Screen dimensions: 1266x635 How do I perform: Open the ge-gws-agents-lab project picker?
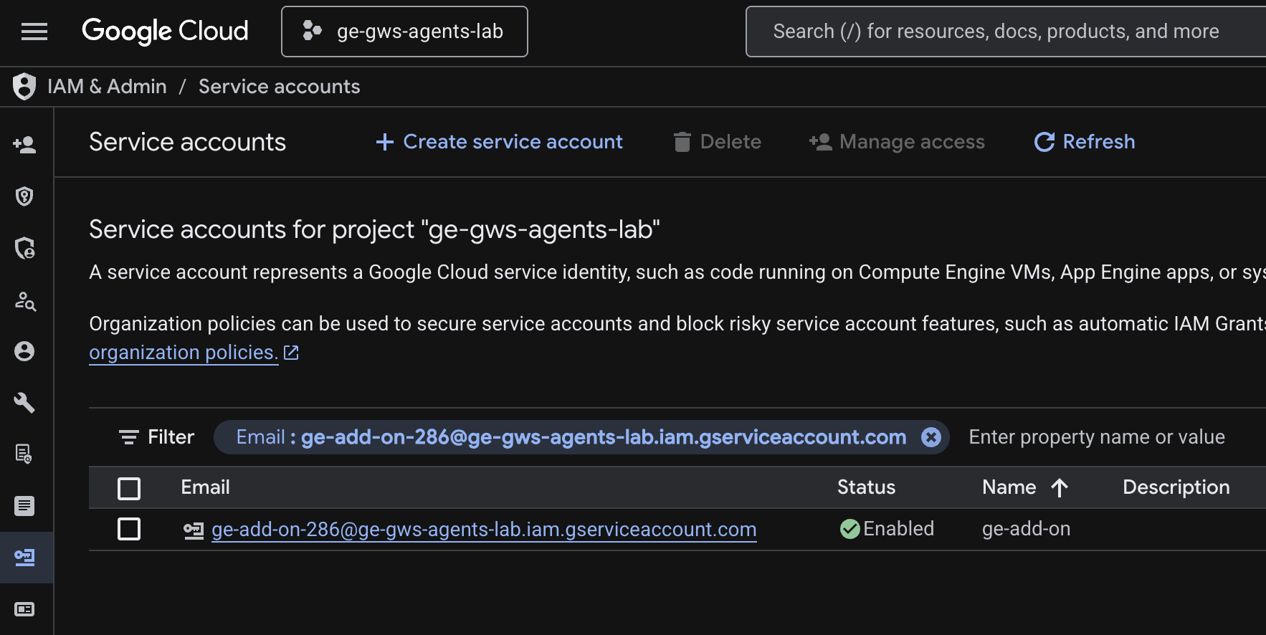(404, 32)
